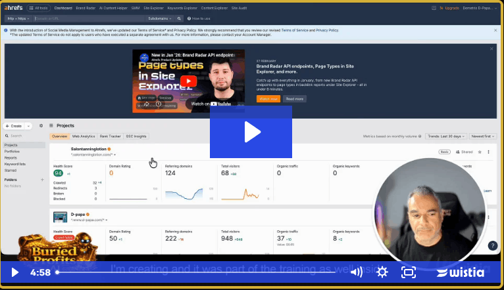Screen dimensions: 504x290
Task: Open the Newest first sort dropdown
Action: point(482,136)
